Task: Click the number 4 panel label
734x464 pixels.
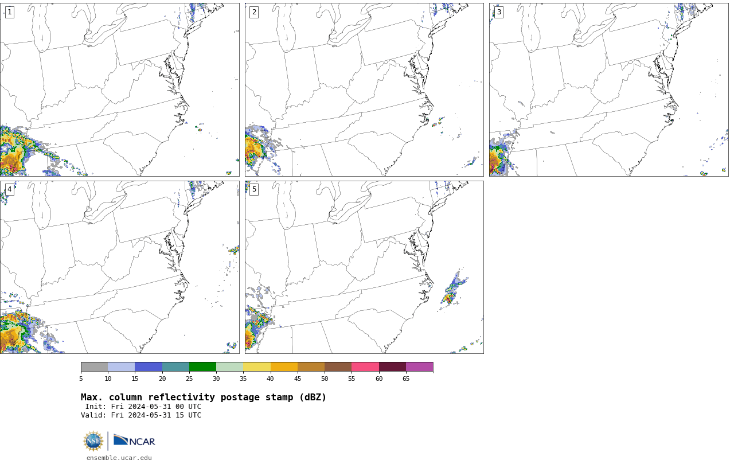Action: click(9, 189)
